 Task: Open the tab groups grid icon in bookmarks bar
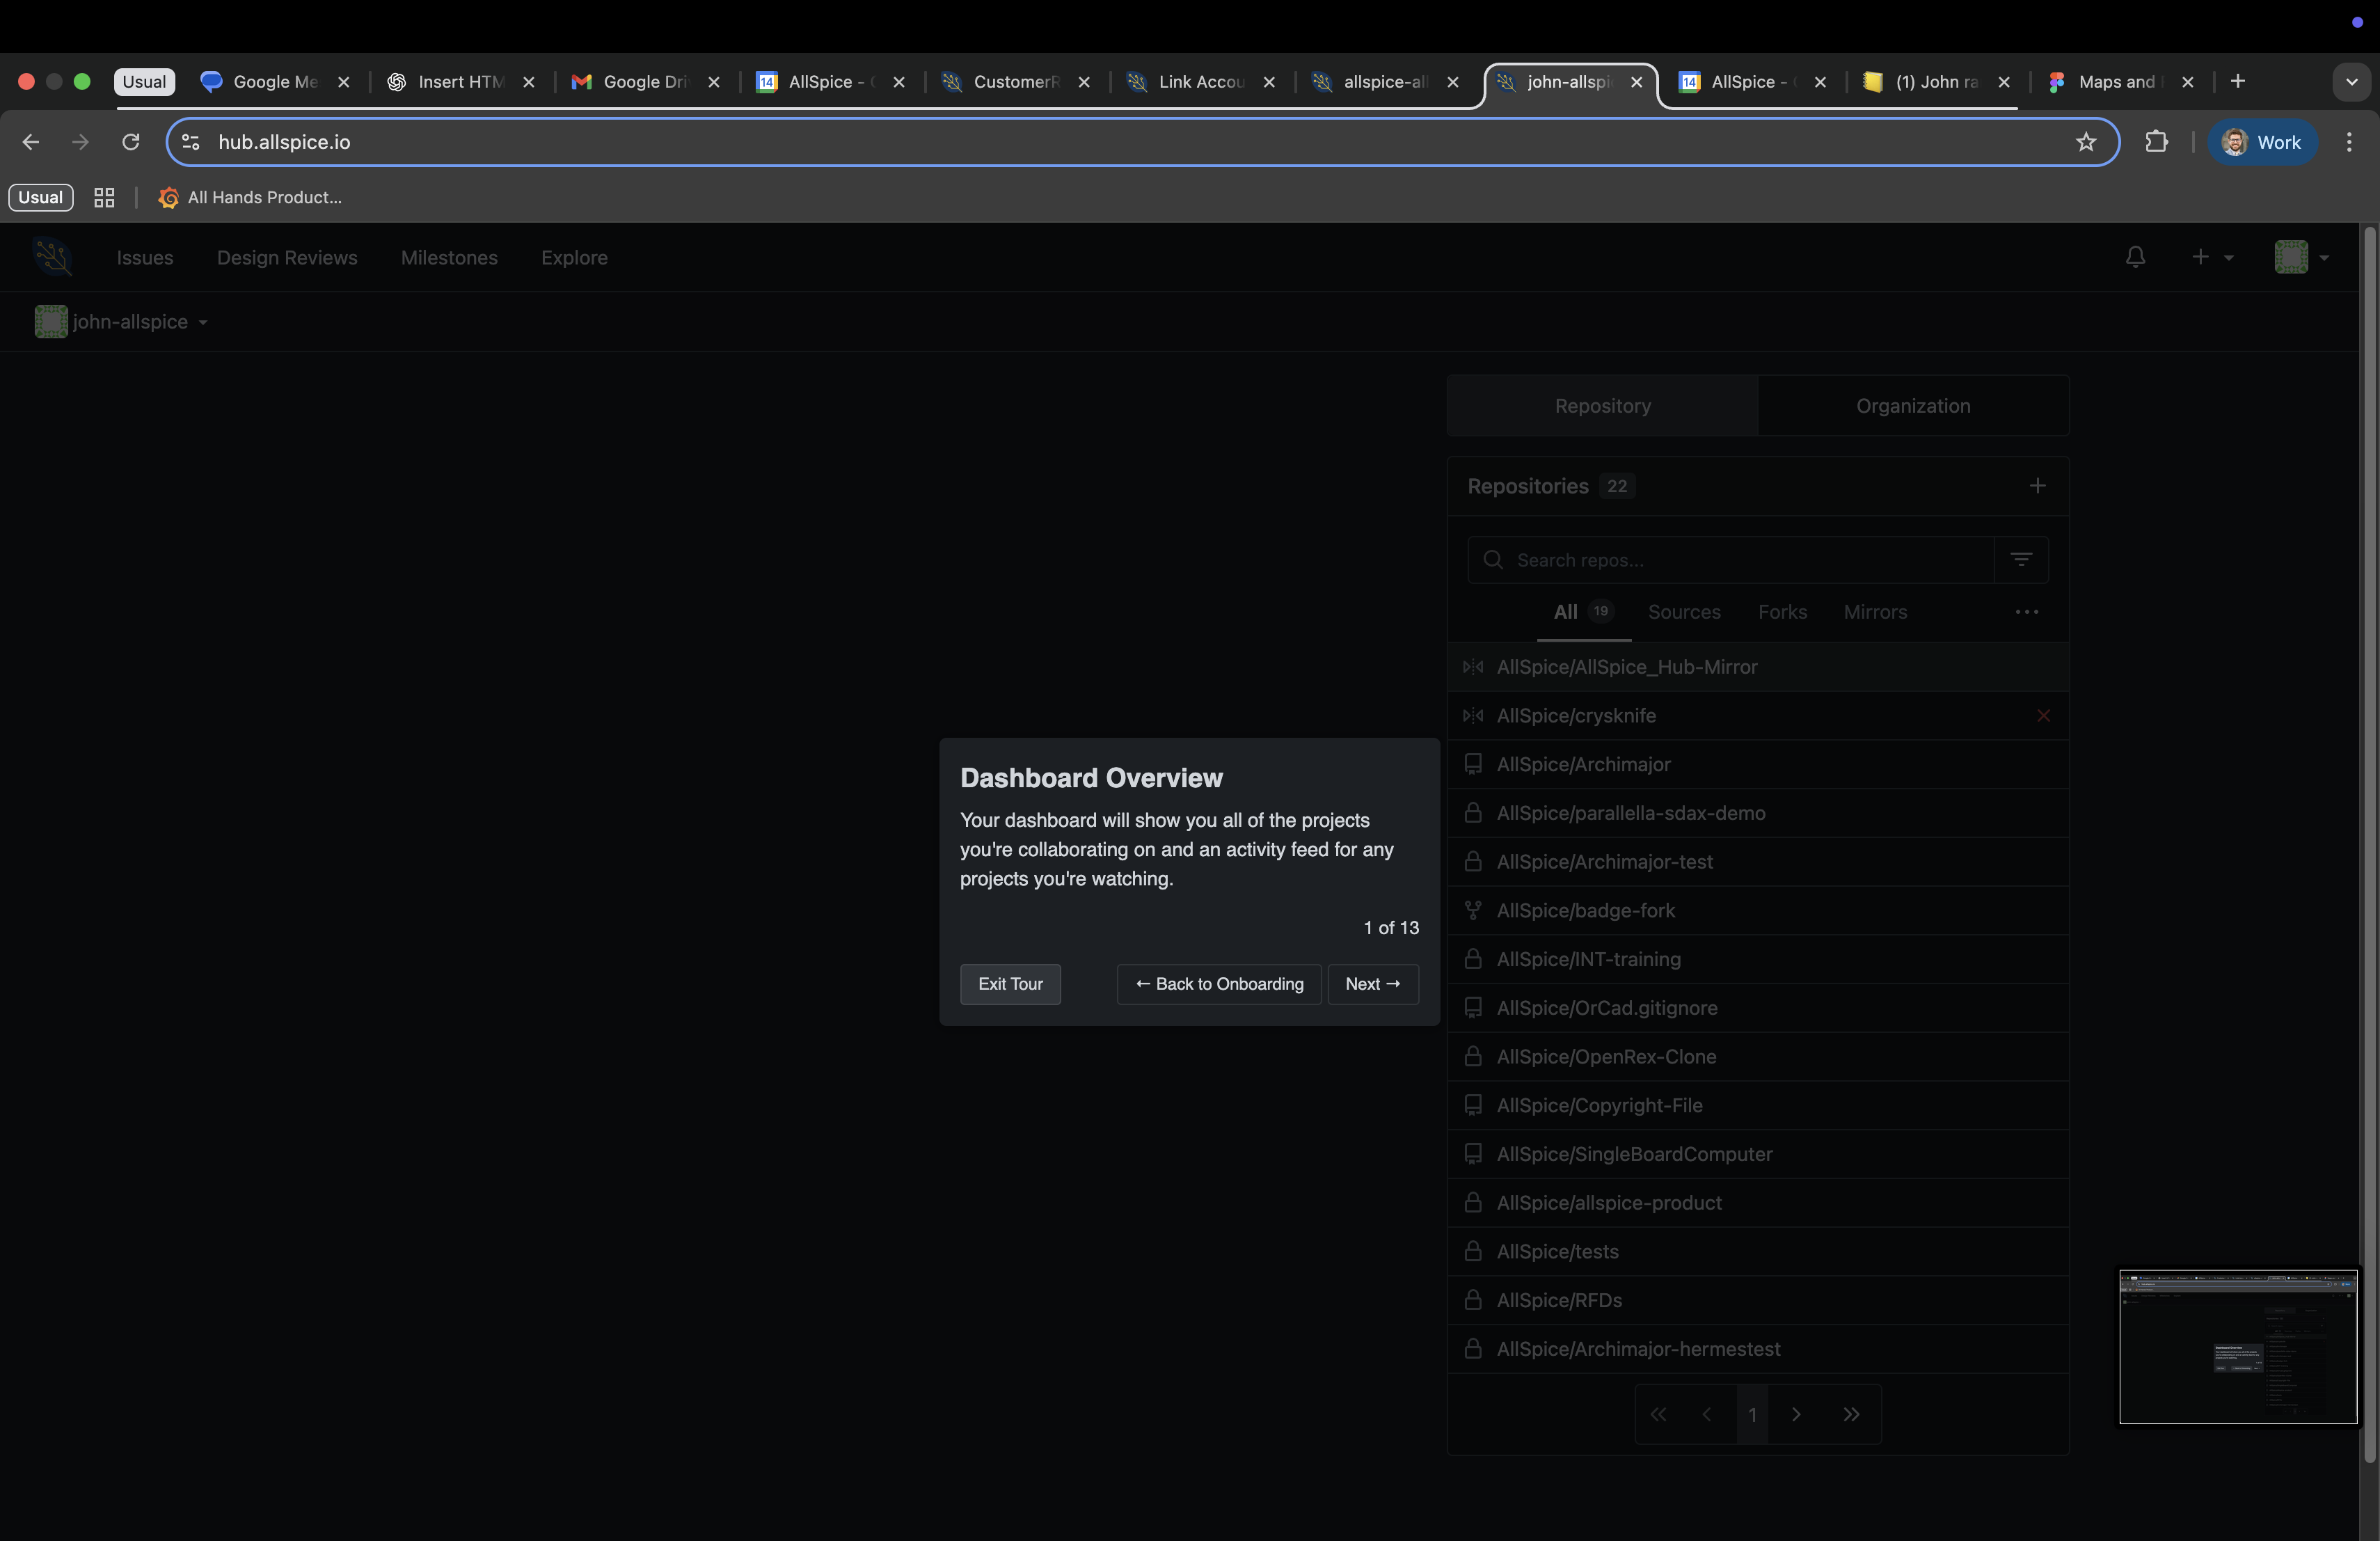click(104, 198)
